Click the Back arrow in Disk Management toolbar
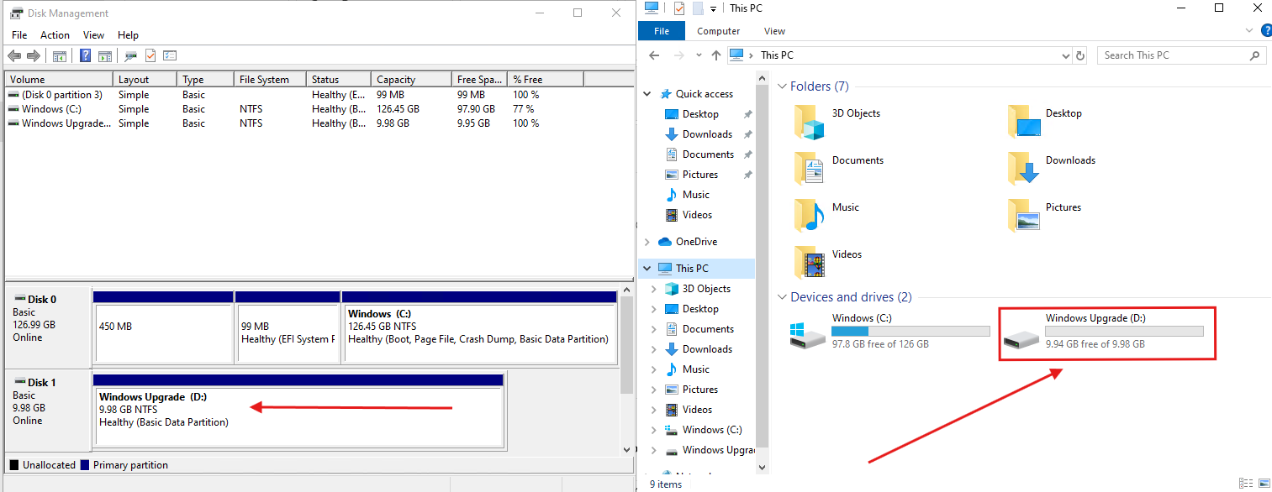This screenshot has height=492, width=1272. click(x=14, y=55)
